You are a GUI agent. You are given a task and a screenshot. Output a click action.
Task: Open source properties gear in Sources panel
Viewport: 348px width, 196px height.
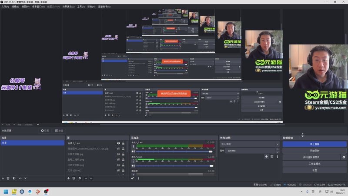[80, 178]
